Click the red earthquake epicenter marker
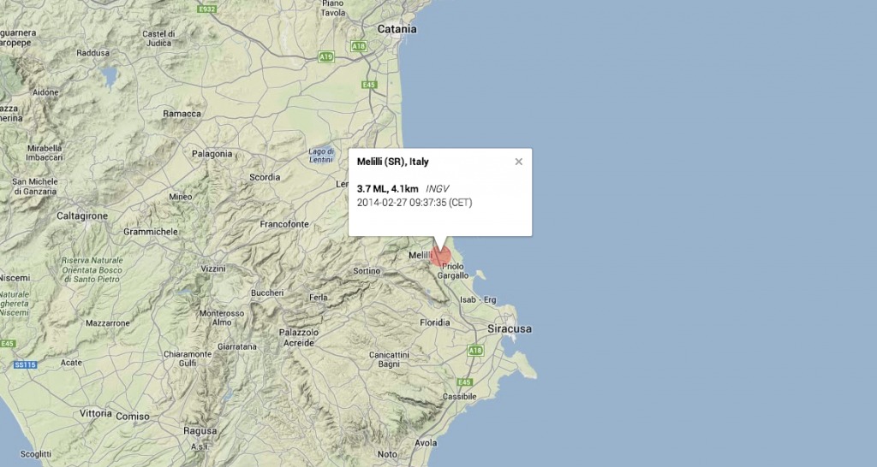This screenshot has width=877, height=467. pos(440,256)
